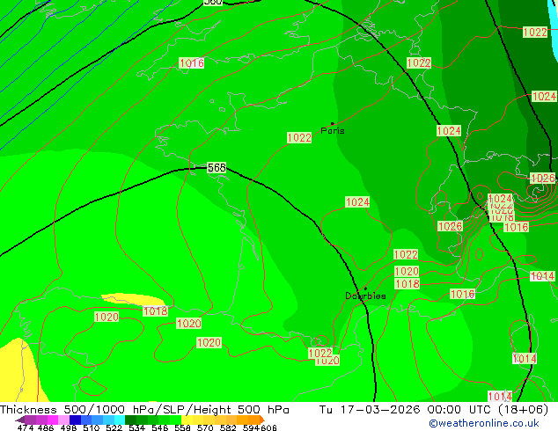This screenshot has height=431, width=558.
Task: Click the 558 legend value
Action: pos(182,427)
